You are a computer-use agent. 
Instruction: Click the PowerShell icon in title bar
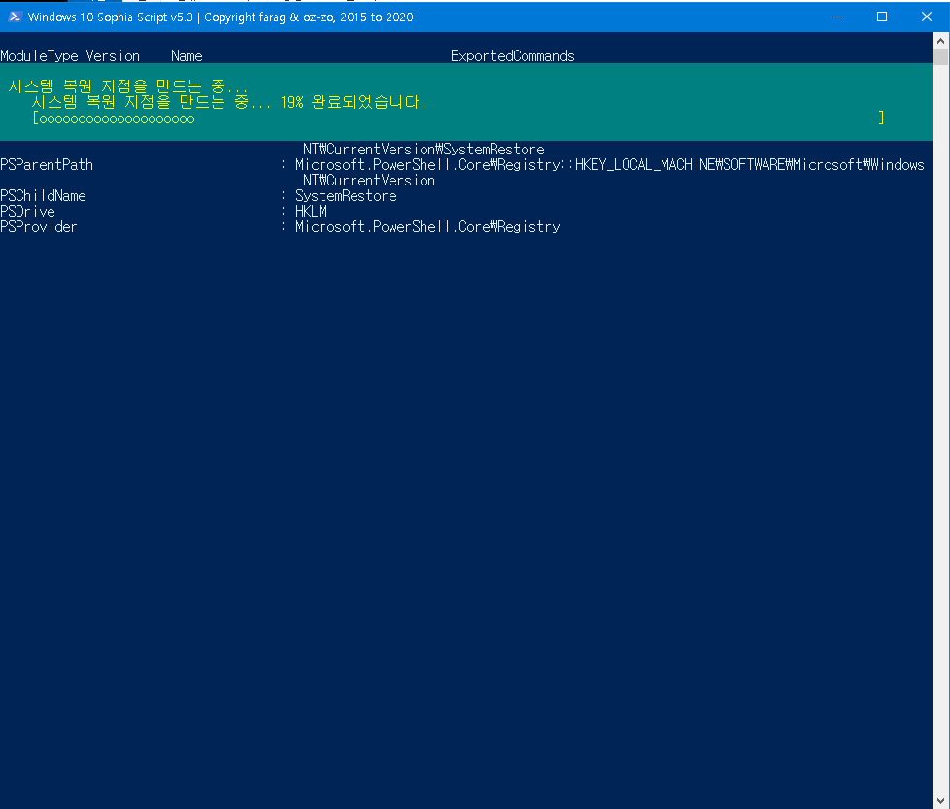click(16, 17)
